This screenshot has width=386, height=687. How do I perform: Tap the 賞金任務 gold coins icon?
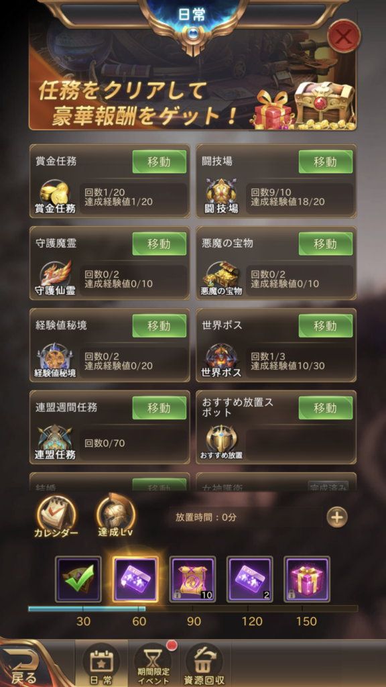click(55, 197)
